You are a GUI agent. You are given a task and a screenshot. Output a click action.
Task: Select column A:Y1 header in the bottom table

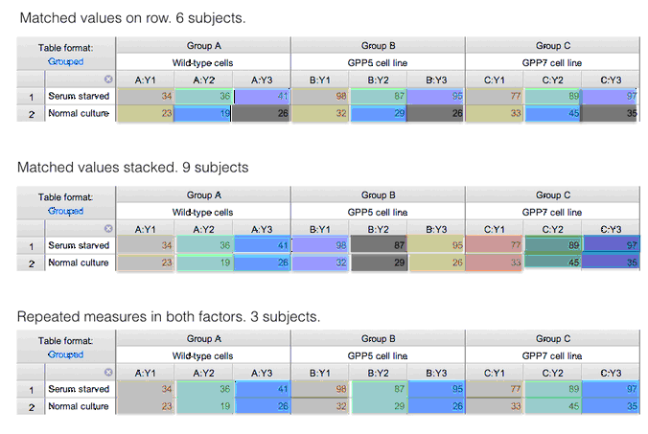145,373
